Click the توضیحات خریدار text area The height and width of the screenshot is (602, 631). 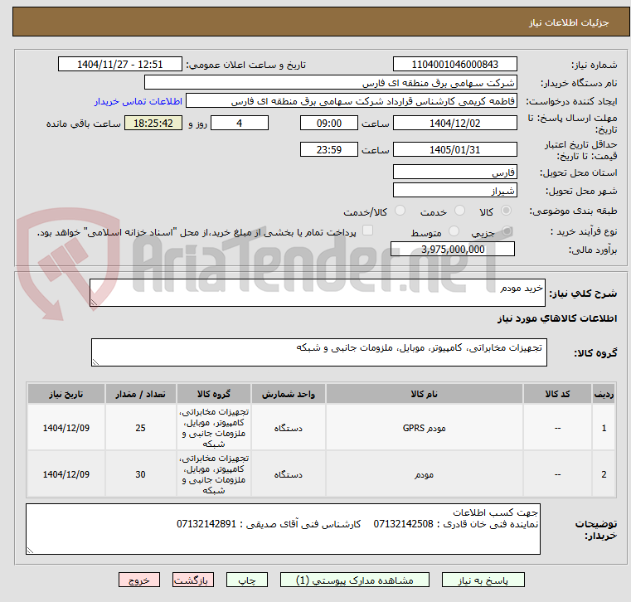[x=283, y=529]
